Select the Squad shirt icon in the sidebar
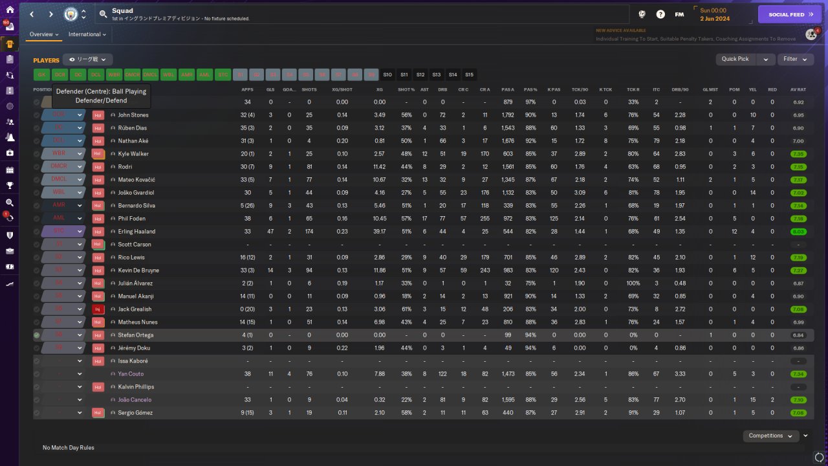The width and height of the screenshot is (828, 466). 9,43
